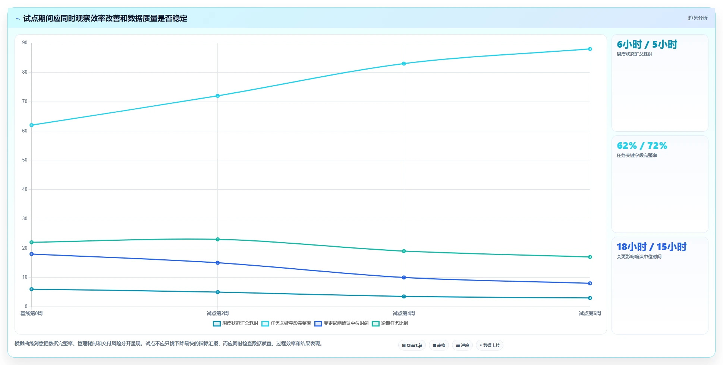Click the 试点第2周 x-axis label
The width and height of the screenshot is (723, 365).
coord(218,314)
